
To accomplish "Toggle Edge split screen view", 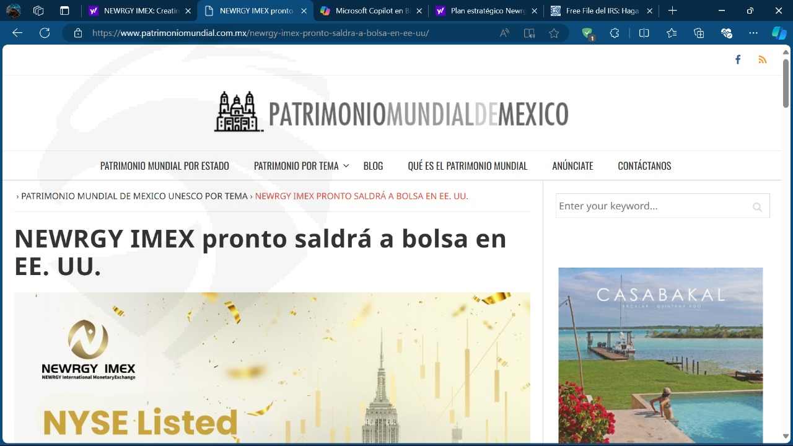I will pyautogui.click(x=644, y=33).
